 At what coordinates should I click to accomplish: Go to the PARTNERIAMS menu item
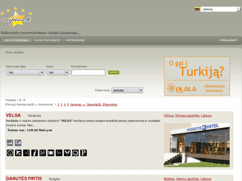tap(75, 41)
